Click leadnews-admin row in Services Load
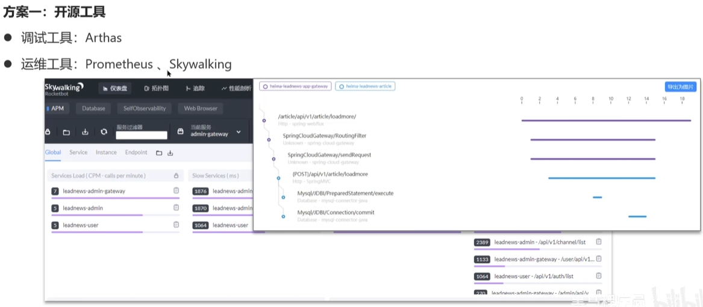The height and width of the screenshot is (307, 703). 115,209
